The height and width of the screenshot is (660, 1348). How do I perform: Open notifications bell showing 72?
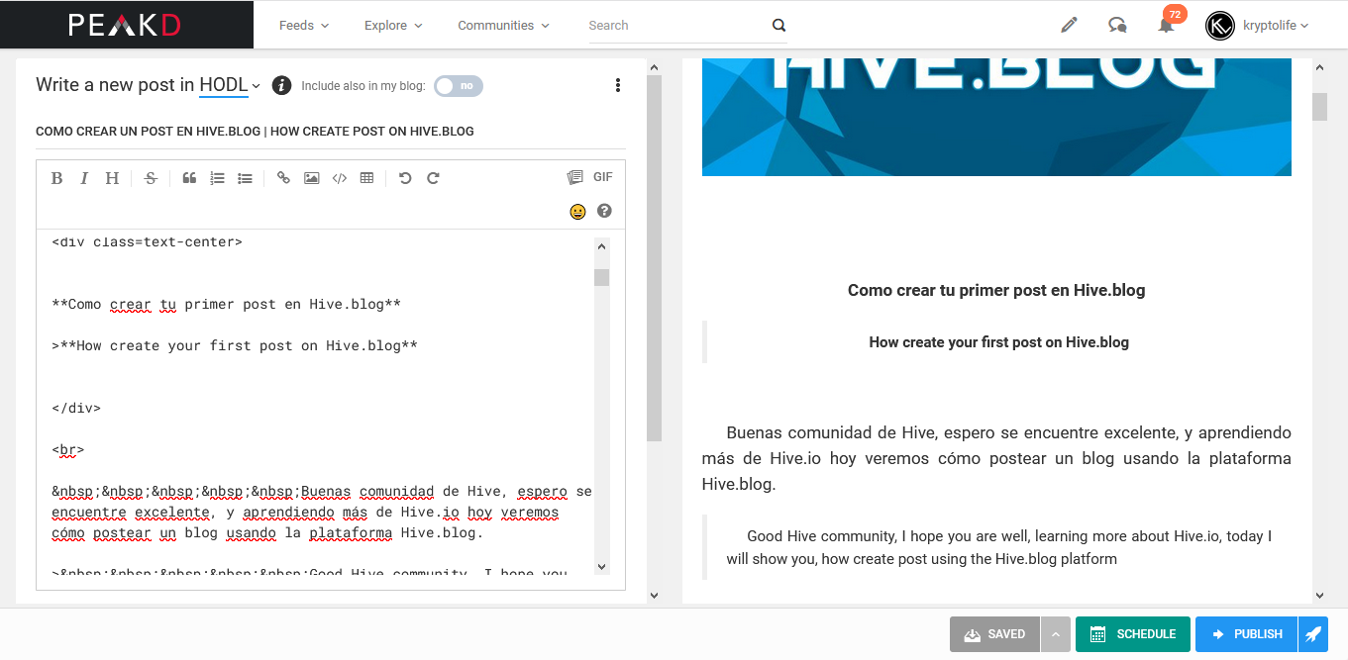coord(1167,24)
